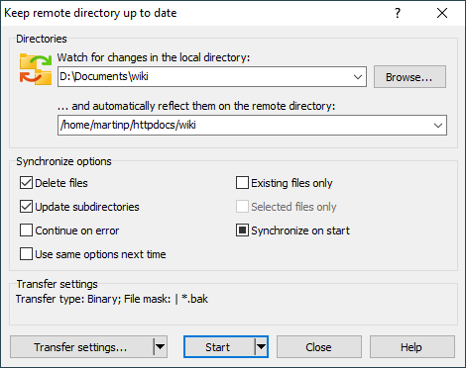466x368 pixels.
Task: Click the folder synchronization icon
Action: tap(36, 69)
